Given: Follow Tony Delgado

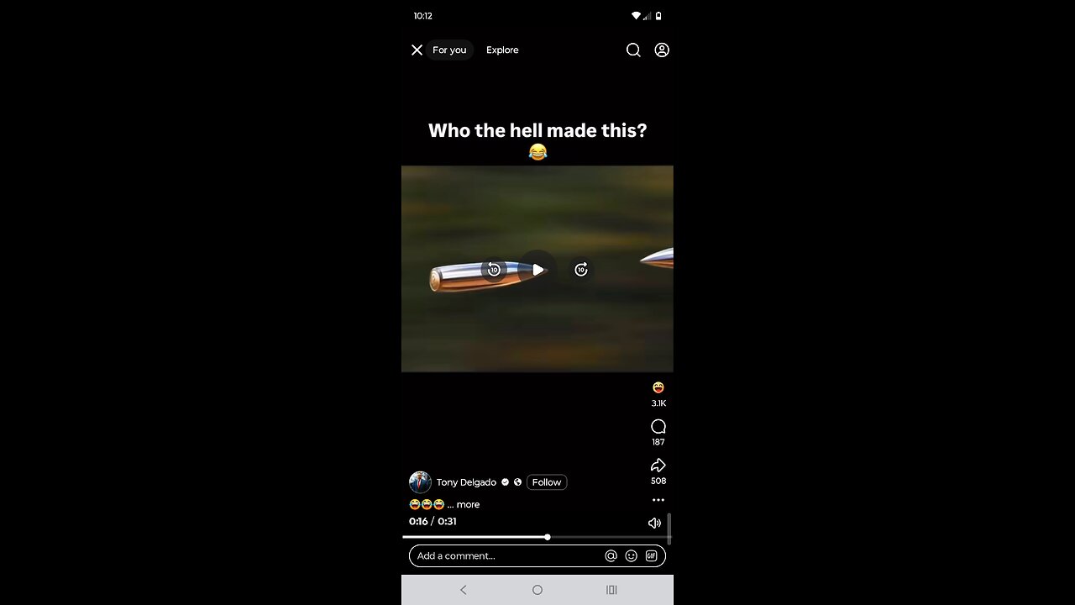Looking at the screenshot, I should coord(547,482).
